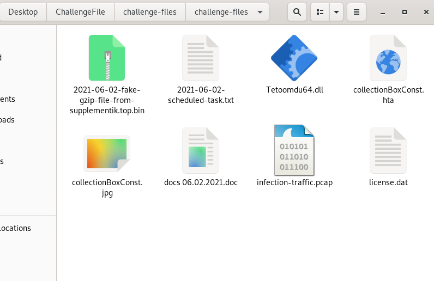Go to ChallengeFile in the path bar
Image resolution: width=434 pixels, height=281 pixels.
click(x=80, y=12)
